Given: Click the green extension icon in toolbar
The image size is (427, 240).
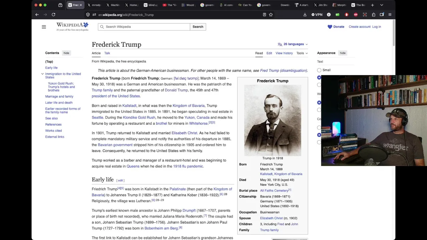Looking at the screenshot, I should (337, 15).
